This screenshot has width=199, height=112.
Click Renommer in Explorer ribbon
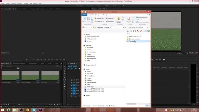coord(110,21)
